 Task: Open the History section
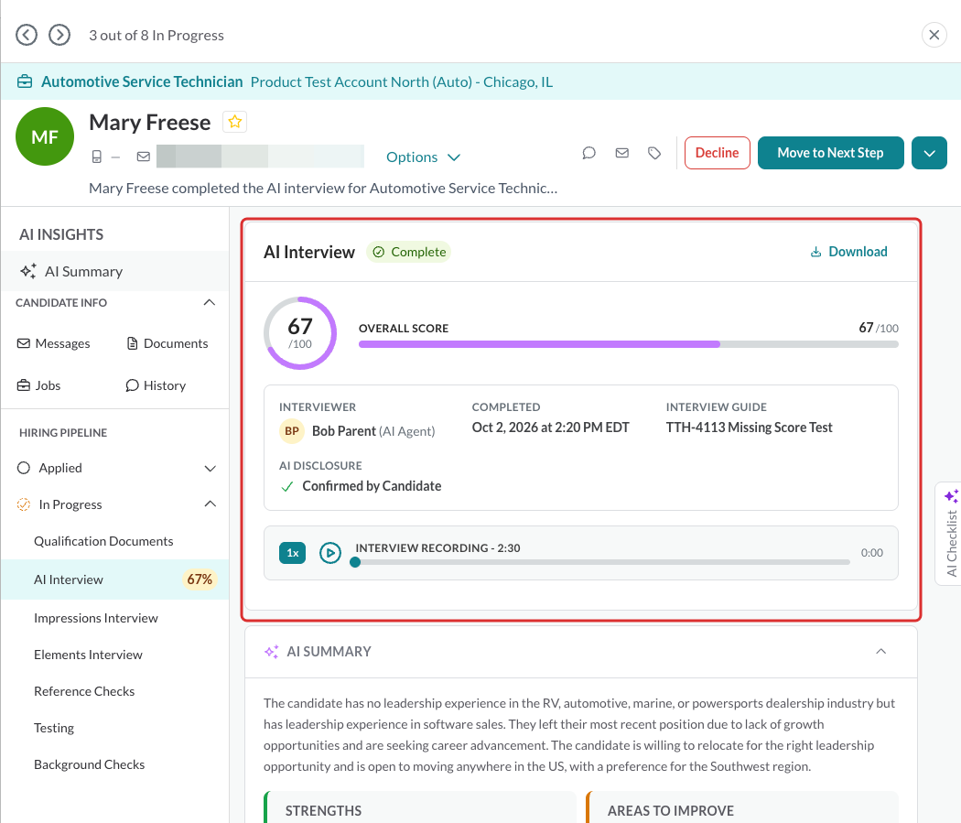(x=156, y=385)
